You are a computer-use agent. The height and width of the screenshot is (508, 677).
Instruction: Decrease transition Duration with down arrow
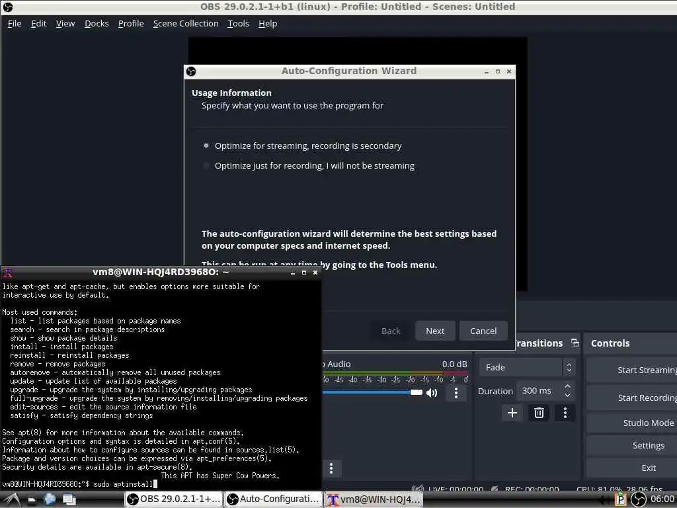click(x=567, y=396)
